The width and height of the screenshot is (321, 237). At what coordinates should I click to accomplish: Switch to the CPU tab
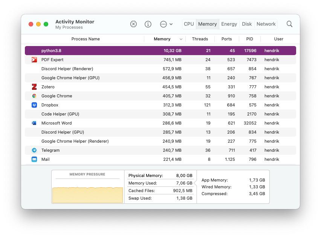point(189,24)
